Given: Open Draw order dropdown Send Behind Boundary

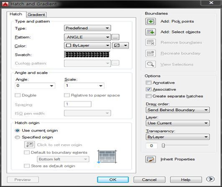Looking at the screenshot, I should point(178,110).
